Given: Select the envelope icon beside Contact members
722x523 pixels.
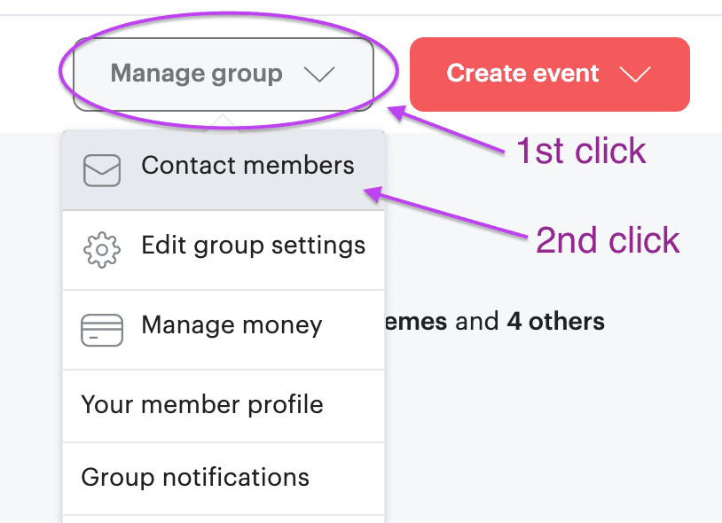Looking at the screenshot, I should pos(101,170).
